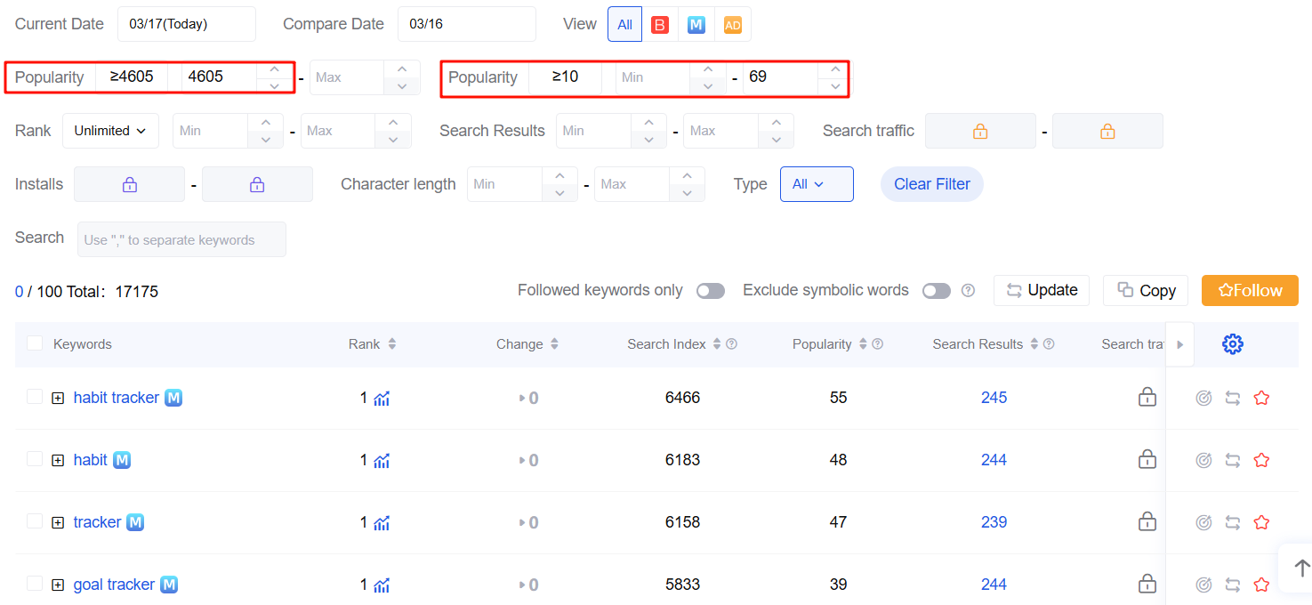Click refresh arrows icon in tracker row
Image resolution: width=1312 pixels, height=605 pixels.
click(1233, 522)
